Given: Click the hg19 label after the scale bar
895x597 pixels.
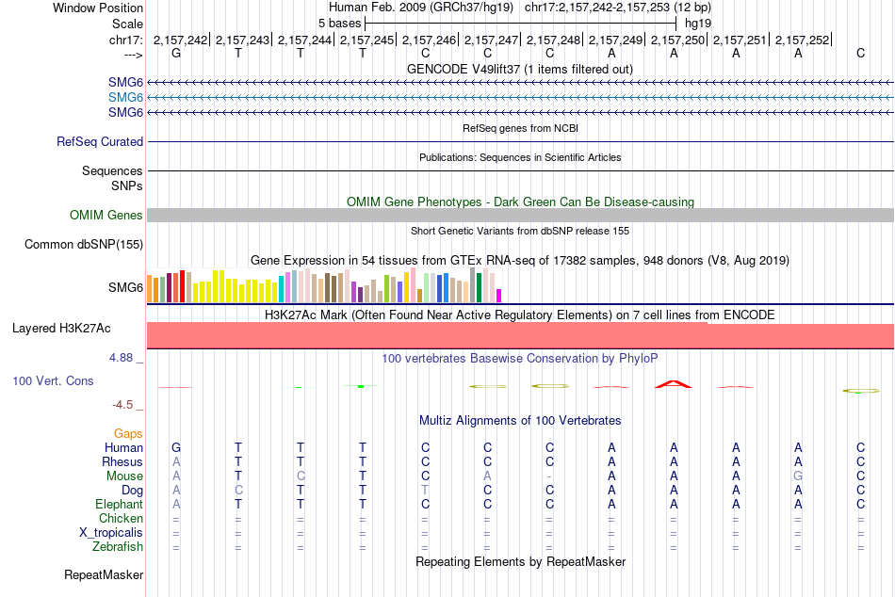Looking at the screenshot, I should [x=698, y=24].
